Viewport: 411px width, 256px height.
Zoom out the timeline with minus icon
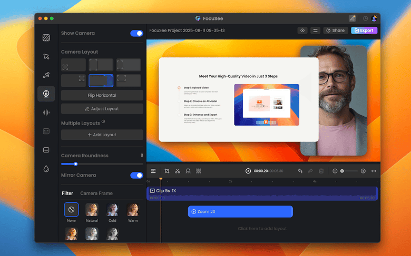coord(335,171)
